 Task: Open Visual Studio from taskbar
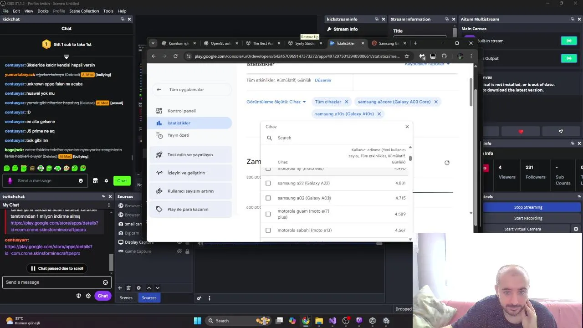click(332, 321)
